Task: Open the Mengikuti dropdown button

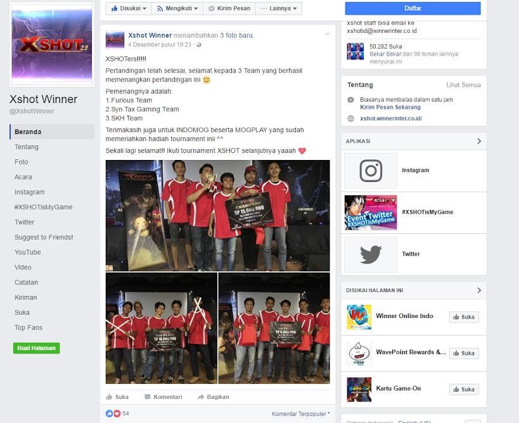Action: (177, 8)
